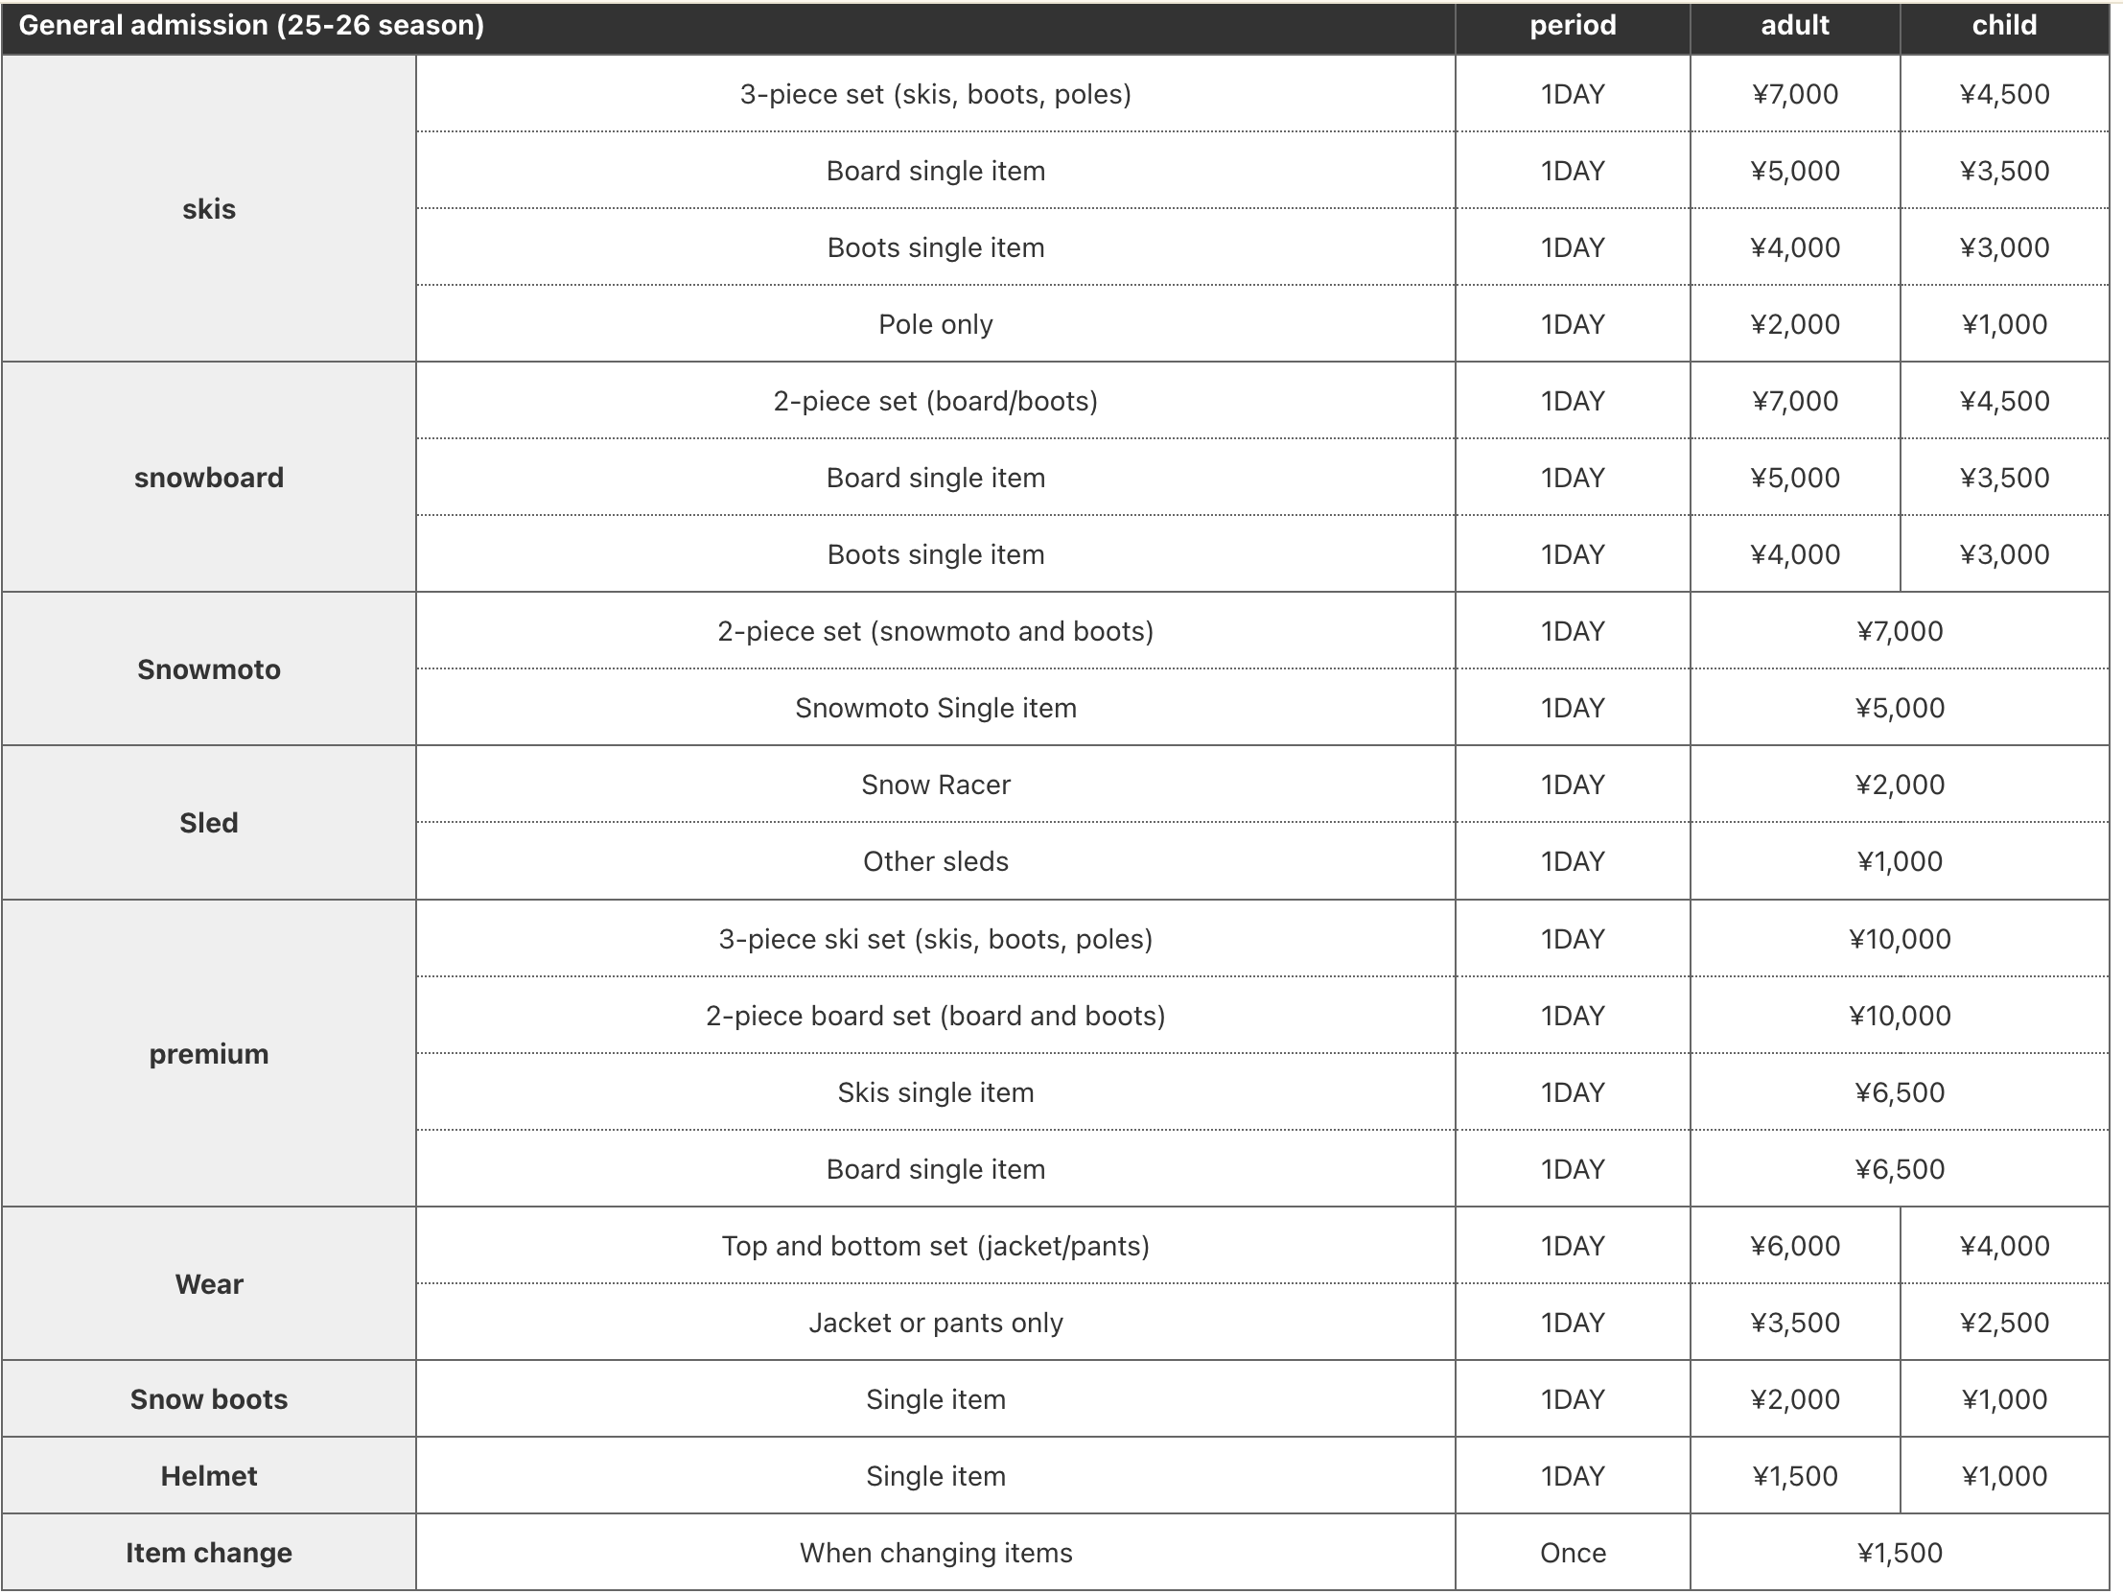Click the Snowmoto category cell
The height and width of the screenshot is (1594, 2123).
(208, 669)
